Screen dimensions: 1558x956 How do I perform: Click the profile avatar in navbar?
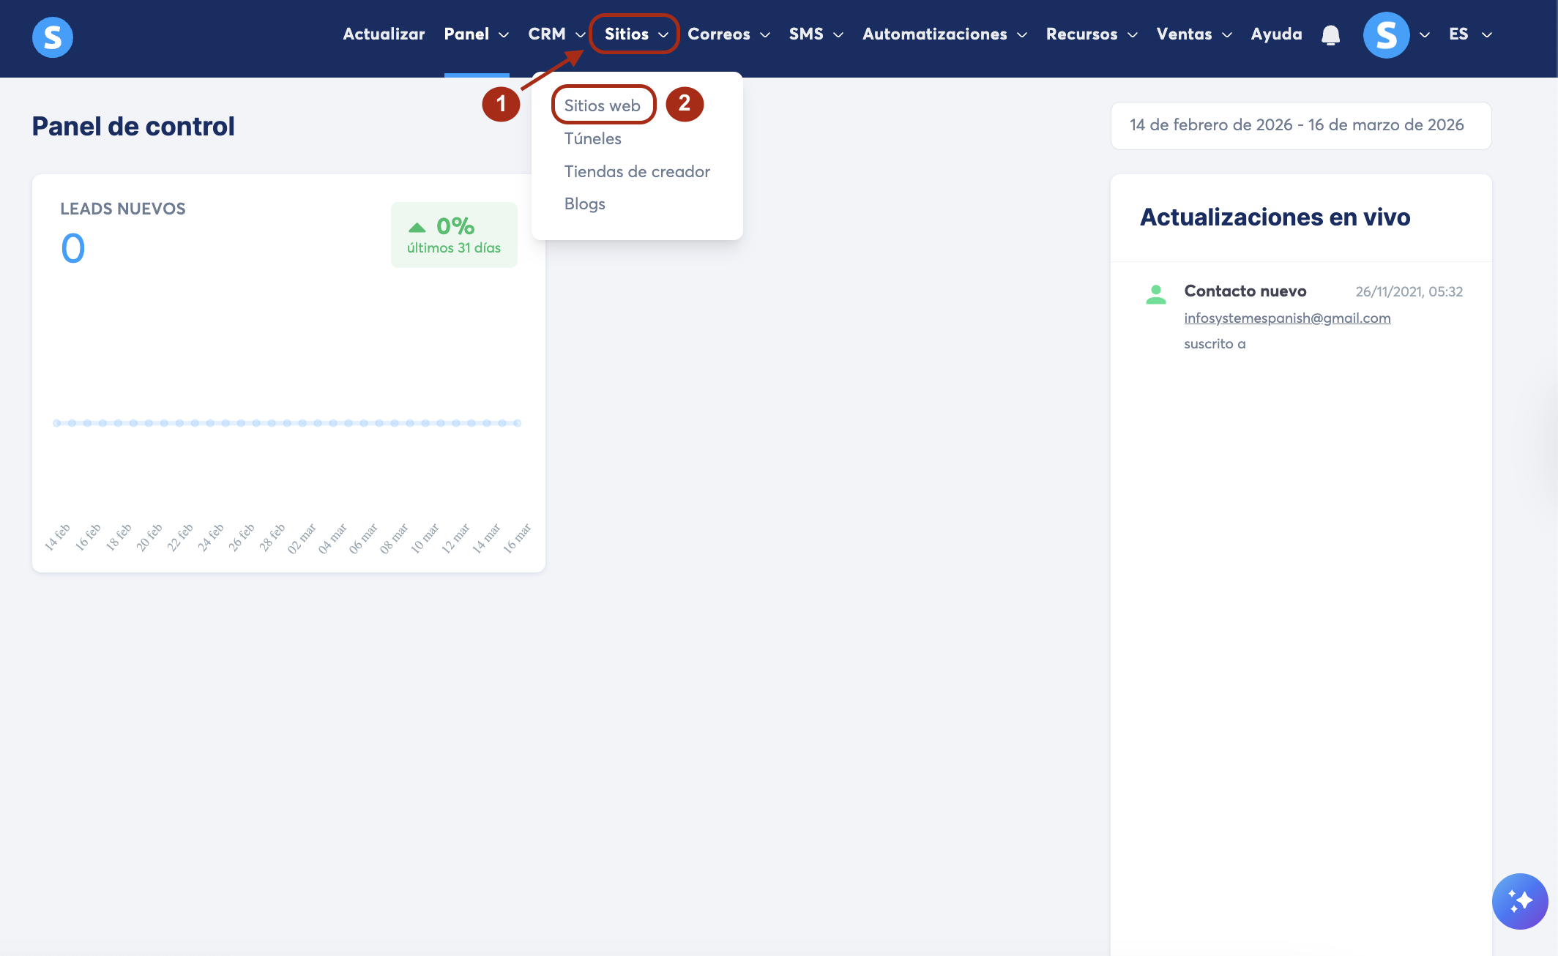click(1386, 35)
